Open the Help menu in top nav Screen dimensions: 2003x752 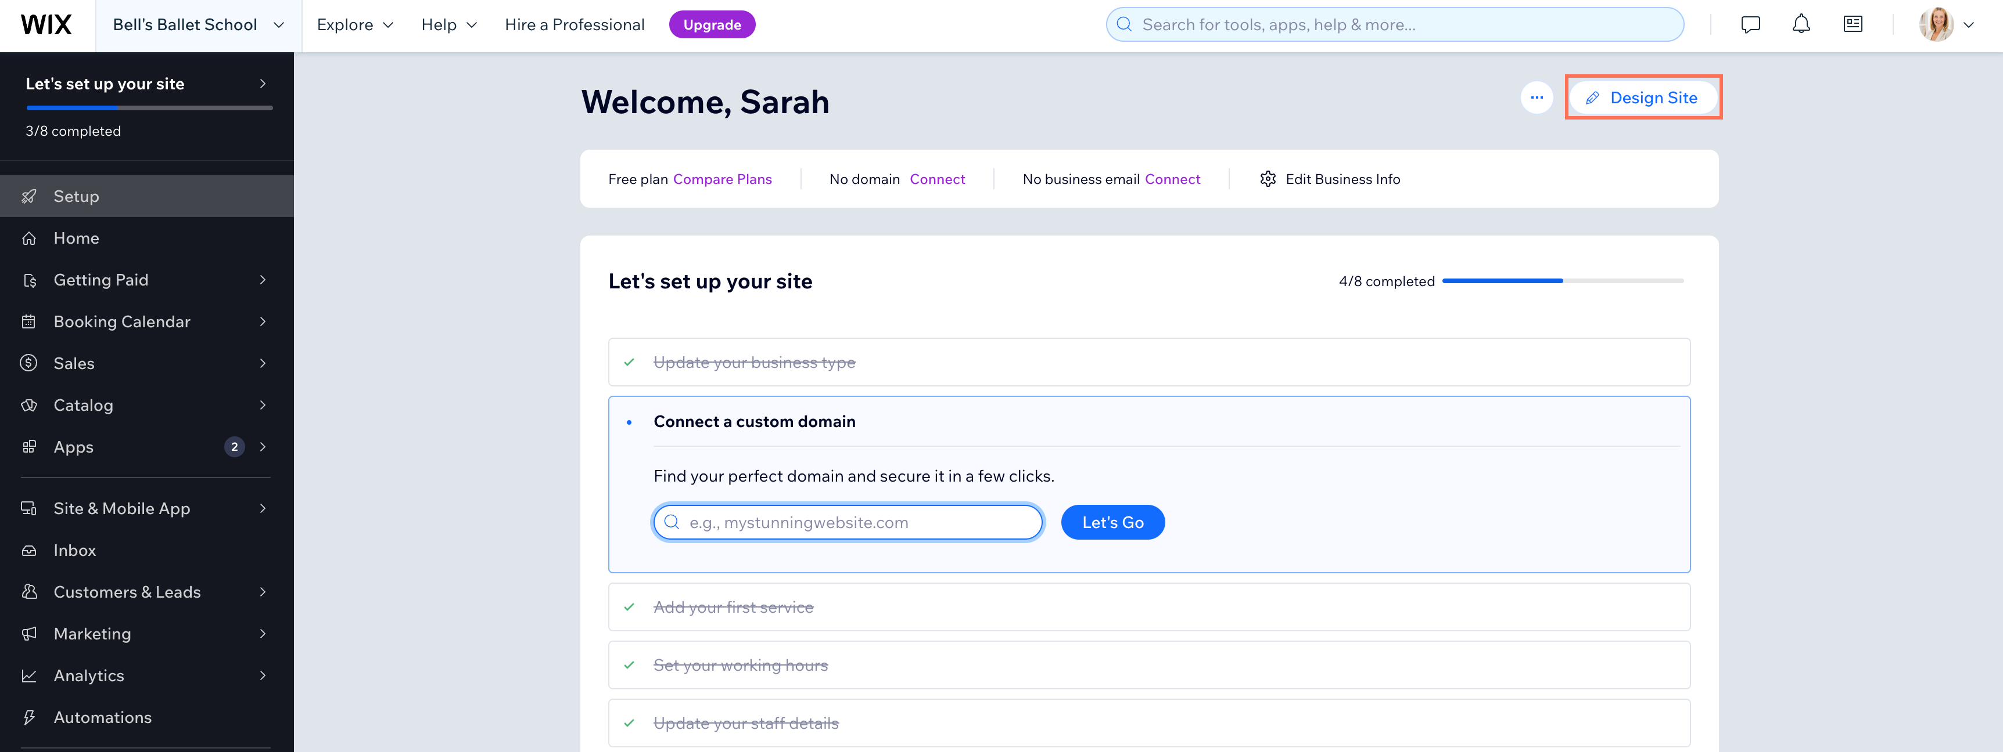(447, 23)
